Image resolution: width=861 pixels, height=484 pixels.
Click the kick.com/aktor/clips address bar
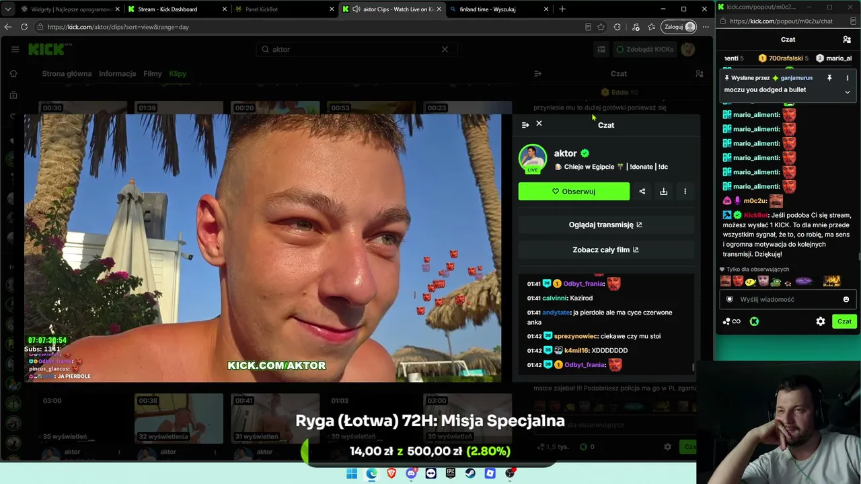(x=309, y=27)
